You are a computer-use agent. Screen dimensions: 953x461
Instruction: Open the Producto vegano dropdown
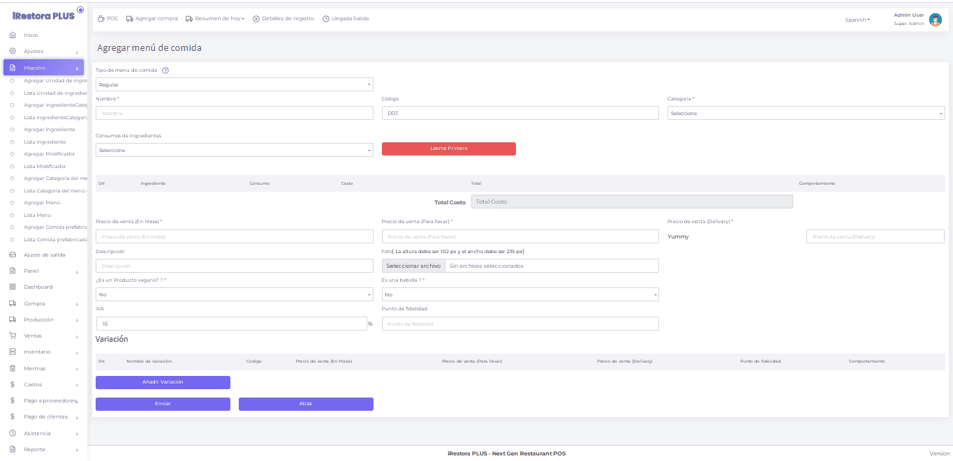[234, 294]
